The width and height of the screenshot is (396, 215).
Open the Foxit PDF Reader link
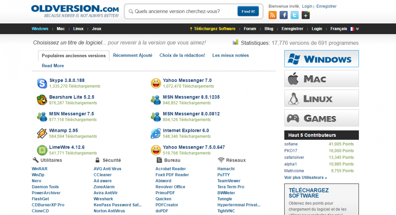(x=172, y=175)
